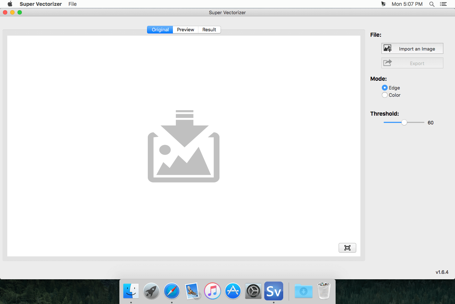Click the image drop placeholder icon
The height and width of the screenshot is (304, 455).
183,146
